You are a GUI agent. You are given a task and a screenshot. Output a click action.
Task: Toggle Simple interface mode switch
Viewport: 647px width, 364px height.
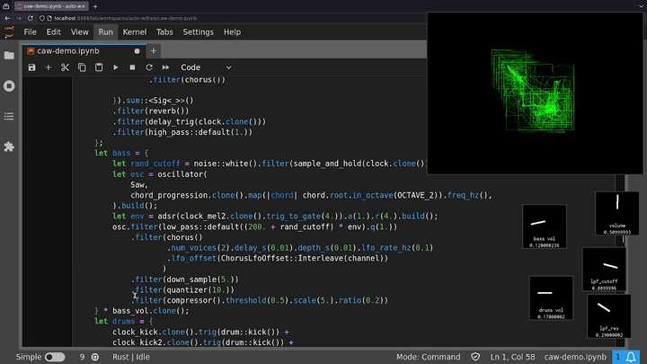55,357
